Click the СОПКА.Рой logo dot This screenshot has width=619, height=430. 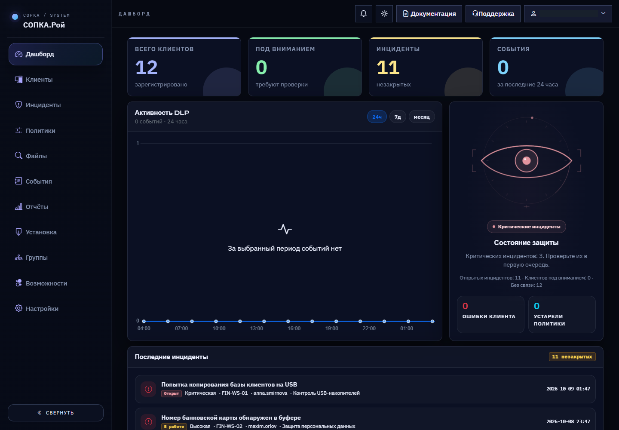coord(15,17)
